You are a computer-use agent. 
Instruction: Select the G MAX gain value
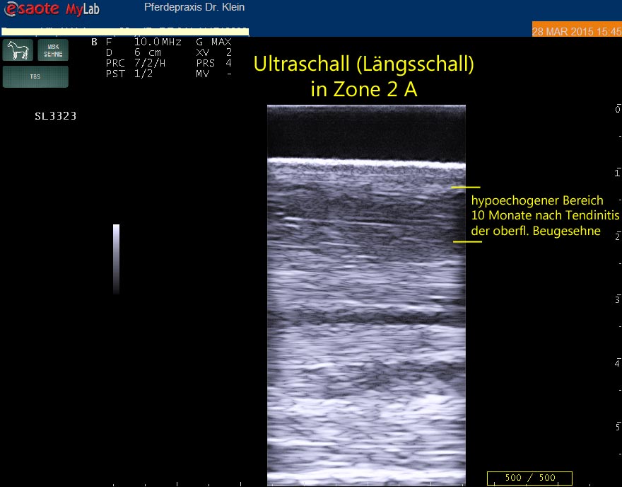pos(213,42)
